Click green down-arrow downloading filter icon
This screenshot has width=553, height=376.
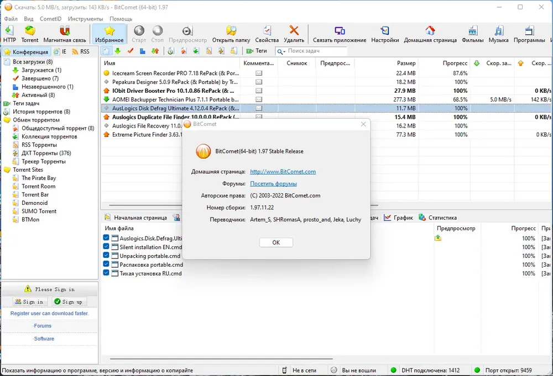pyautogui.click(x=118, y=51)
